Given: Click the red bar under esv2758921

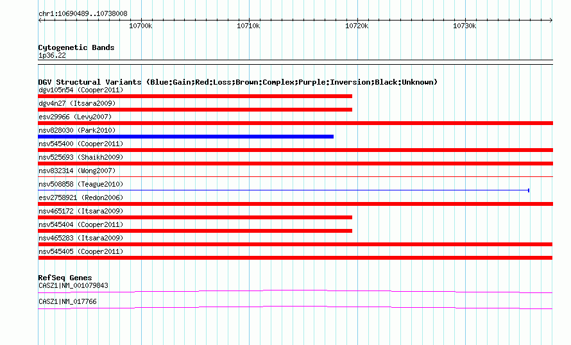Looking at the screenshot, I should tap(295, 204).
